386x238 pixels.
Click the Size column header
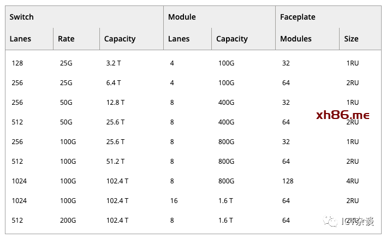click(x=351, y=39)
